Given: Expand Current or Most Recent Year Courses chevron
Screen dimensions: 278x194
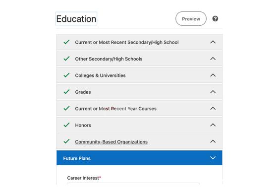Looking at the screenshot, I should 213,108.
